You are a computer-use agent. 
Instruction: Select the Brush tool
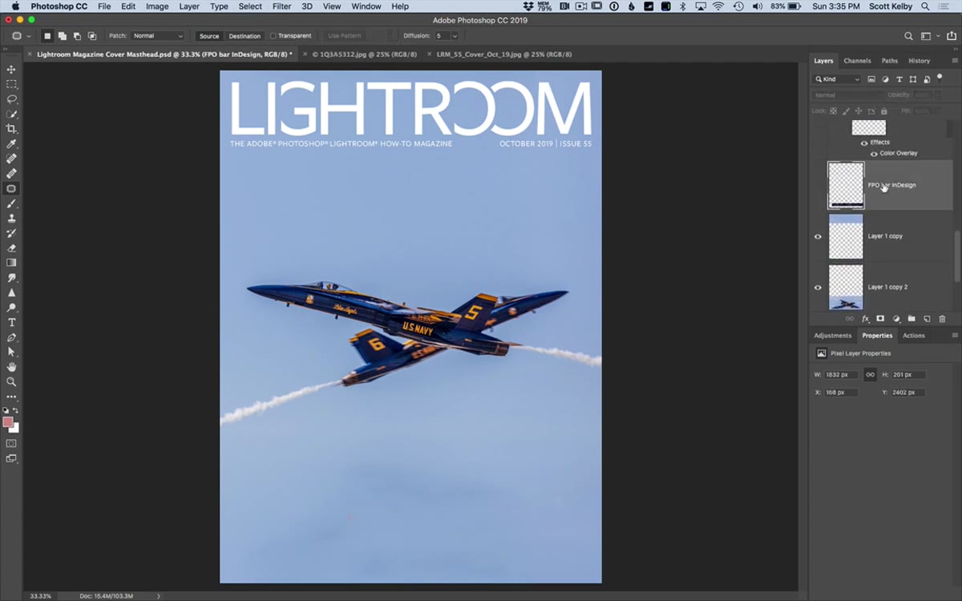pyautogui.click(x=11, y=204)
